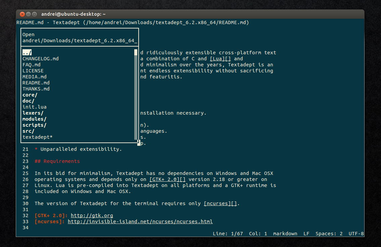Expand the lexers/ folder
The height and width of the screenshot is (247, 381).
33,113
